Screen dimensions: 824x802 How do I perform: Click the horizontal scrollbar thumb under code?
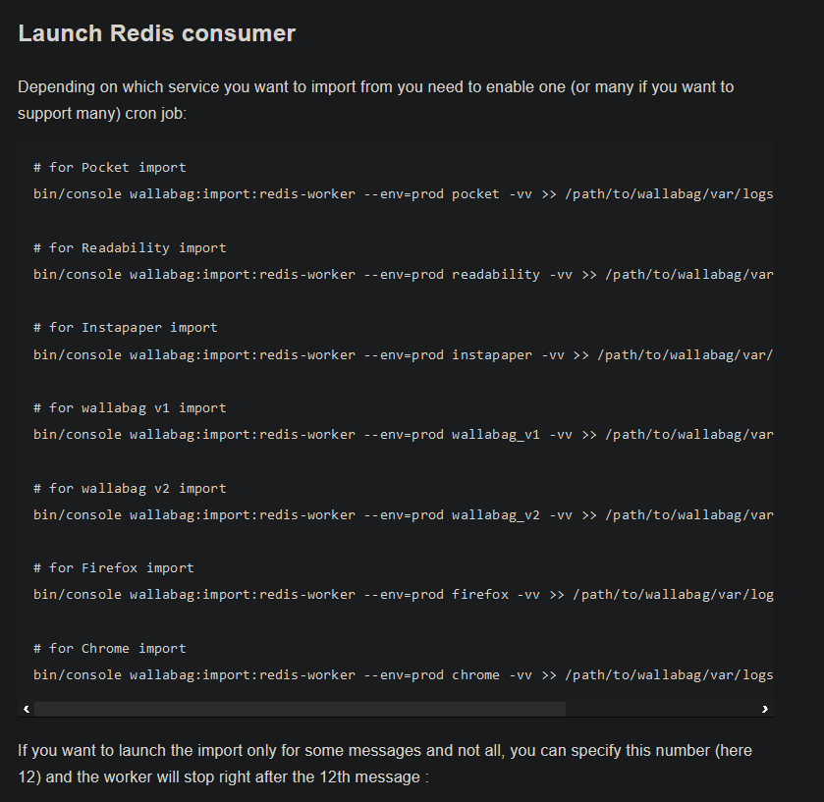301,709
